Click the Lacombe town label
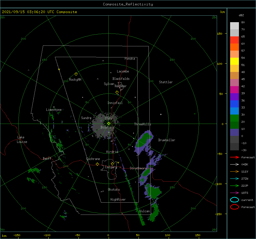Screen dimensions: 256x239 point(123,71)
